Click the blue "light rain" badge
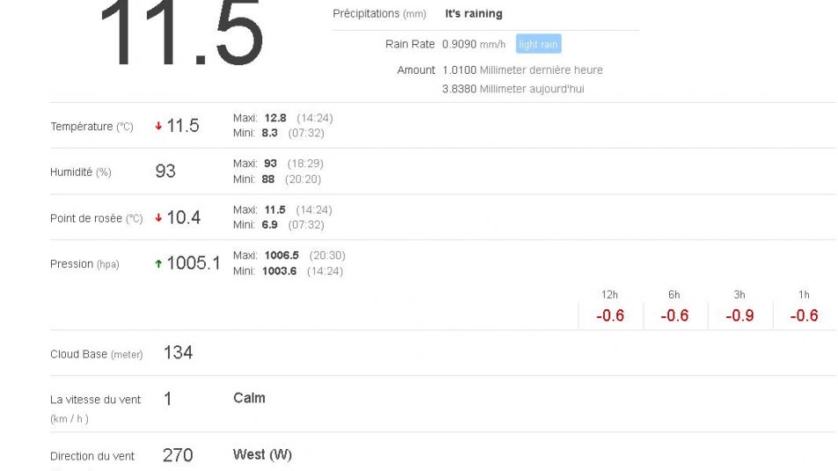838x471 pixels. 538,44
